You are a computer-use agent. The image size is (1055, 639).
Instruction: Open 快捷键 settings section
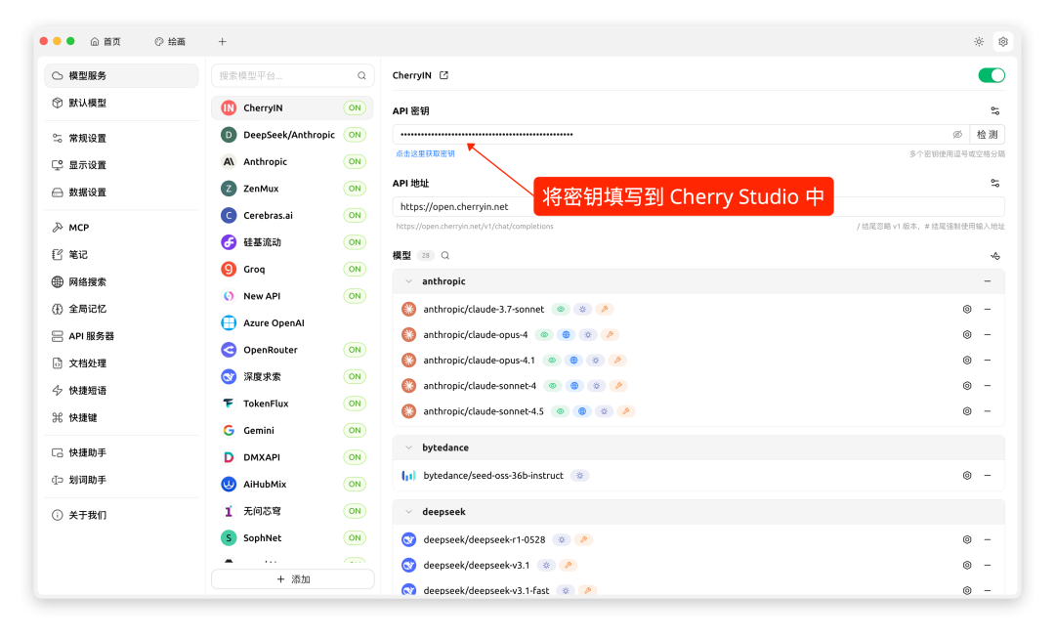click(x=121, y=418)
